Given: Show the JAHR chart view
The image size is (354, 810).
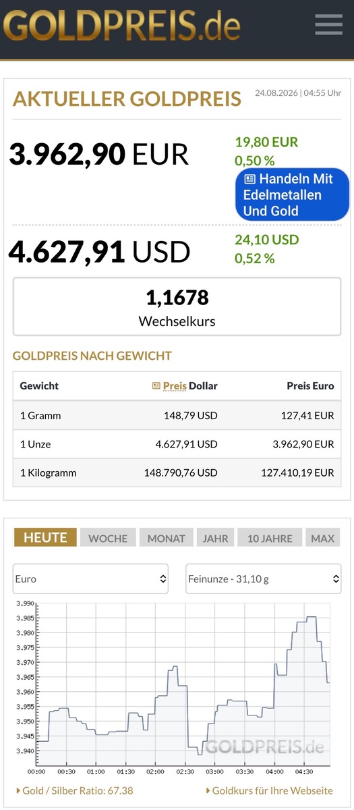Looking at the screenshot, I should pyautogui.click(x=216, y=537).
